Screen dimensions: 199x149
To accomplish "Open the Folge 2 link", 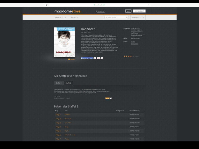I will (x=58, y=119).
